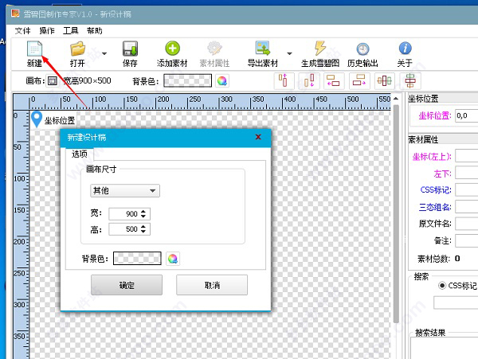Open the 文件 menu
This screenshot has width=478, height=359.
(23, 31)
